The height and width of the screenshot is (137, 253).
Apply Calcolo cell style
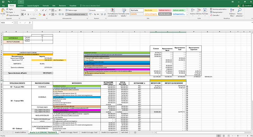coord(137,14)
